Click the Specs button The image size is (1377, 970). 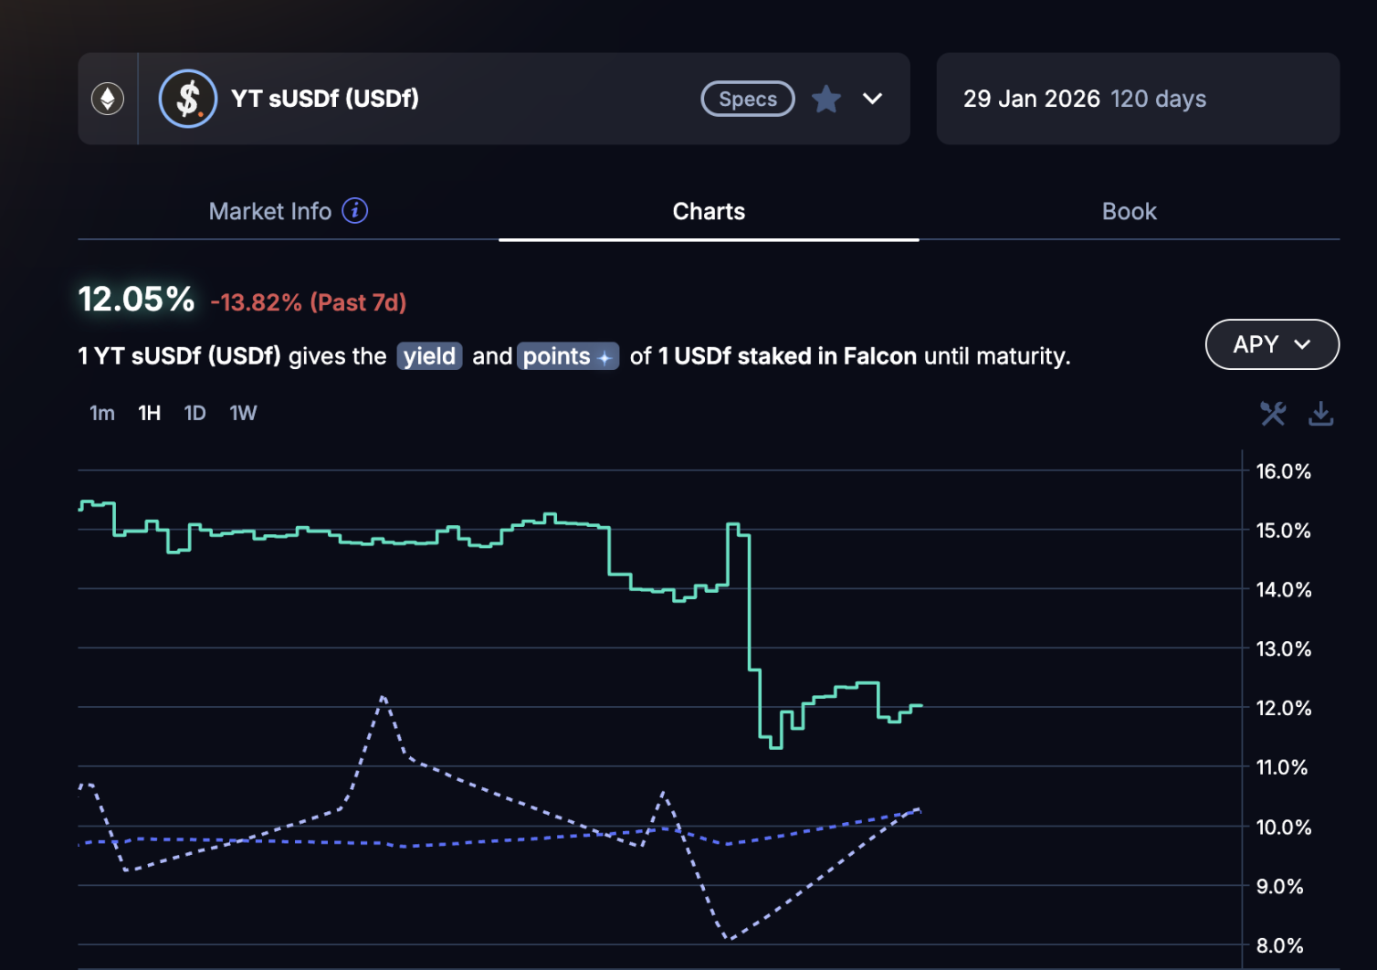748,99
